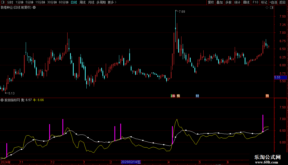Click month 12 on the time axis
Image resolution: width=288 pixels, height=165 pixels.
[x=53, y=162]
